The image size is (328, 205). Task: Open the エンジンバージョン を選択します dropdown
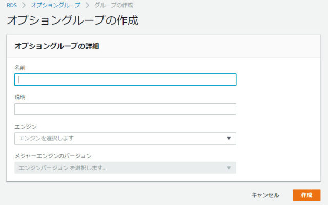click(125, 168)
